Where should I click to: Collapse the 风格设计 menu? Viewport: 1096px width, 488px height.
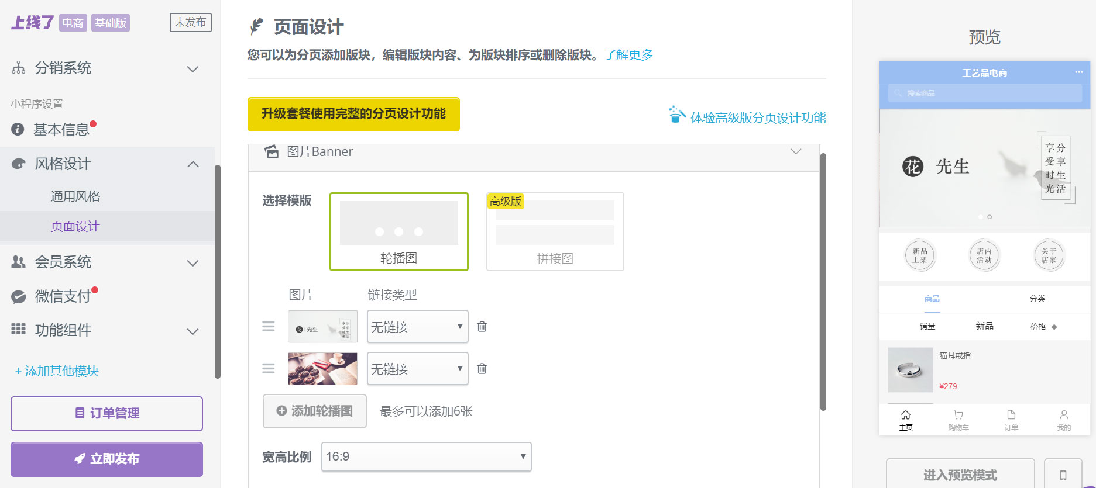coord(193,164)
